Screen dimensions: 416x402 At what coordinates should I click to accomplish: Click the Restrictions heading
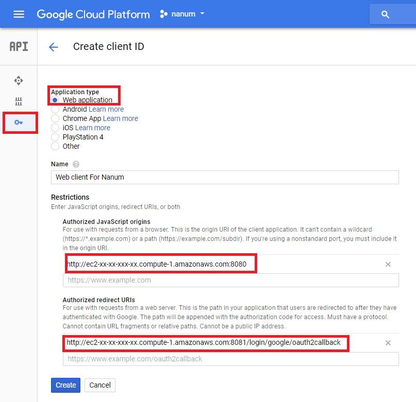(x=70, y=197)
